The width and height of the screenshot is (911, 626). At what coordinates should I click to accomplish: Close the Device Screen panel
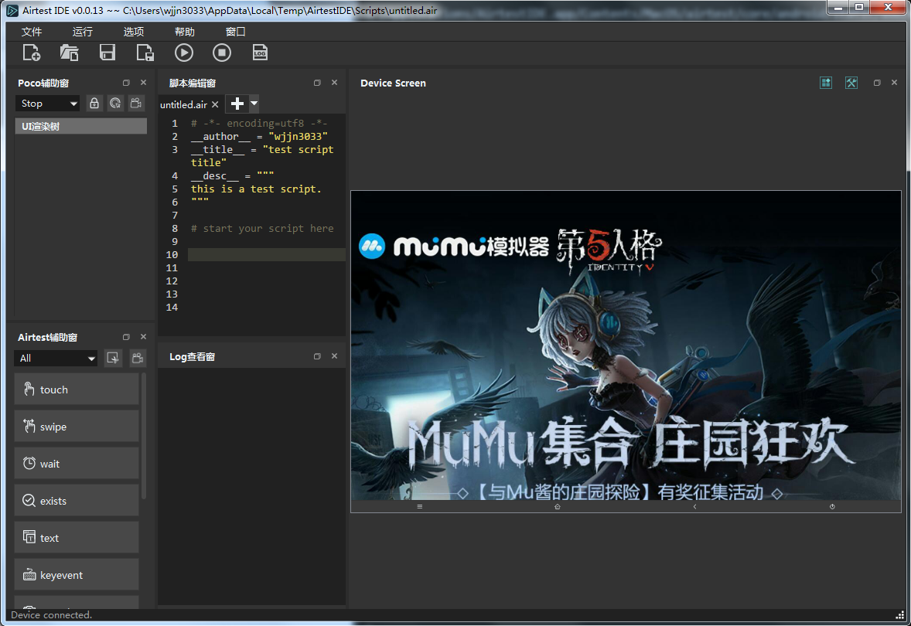[x=894, y=83]
